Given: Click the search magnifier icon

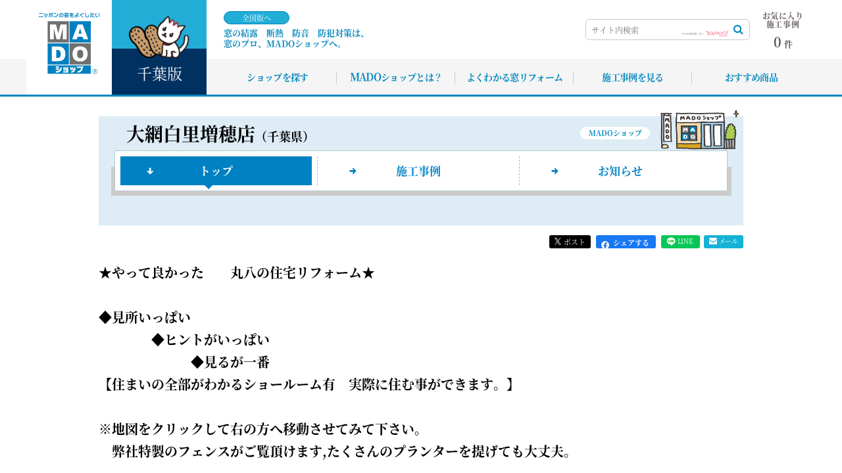Looking at the screenshot, I should click(738, 30).
